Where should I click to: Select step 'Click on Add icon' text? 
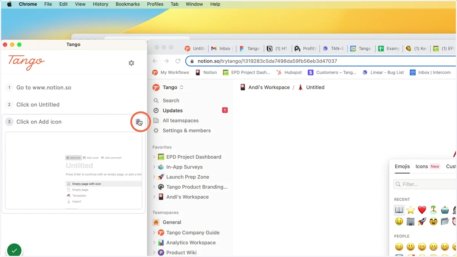39,122
